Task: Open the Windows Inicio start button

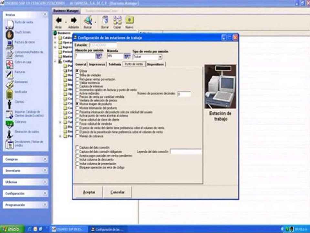Action: click(x=12, y=229)
